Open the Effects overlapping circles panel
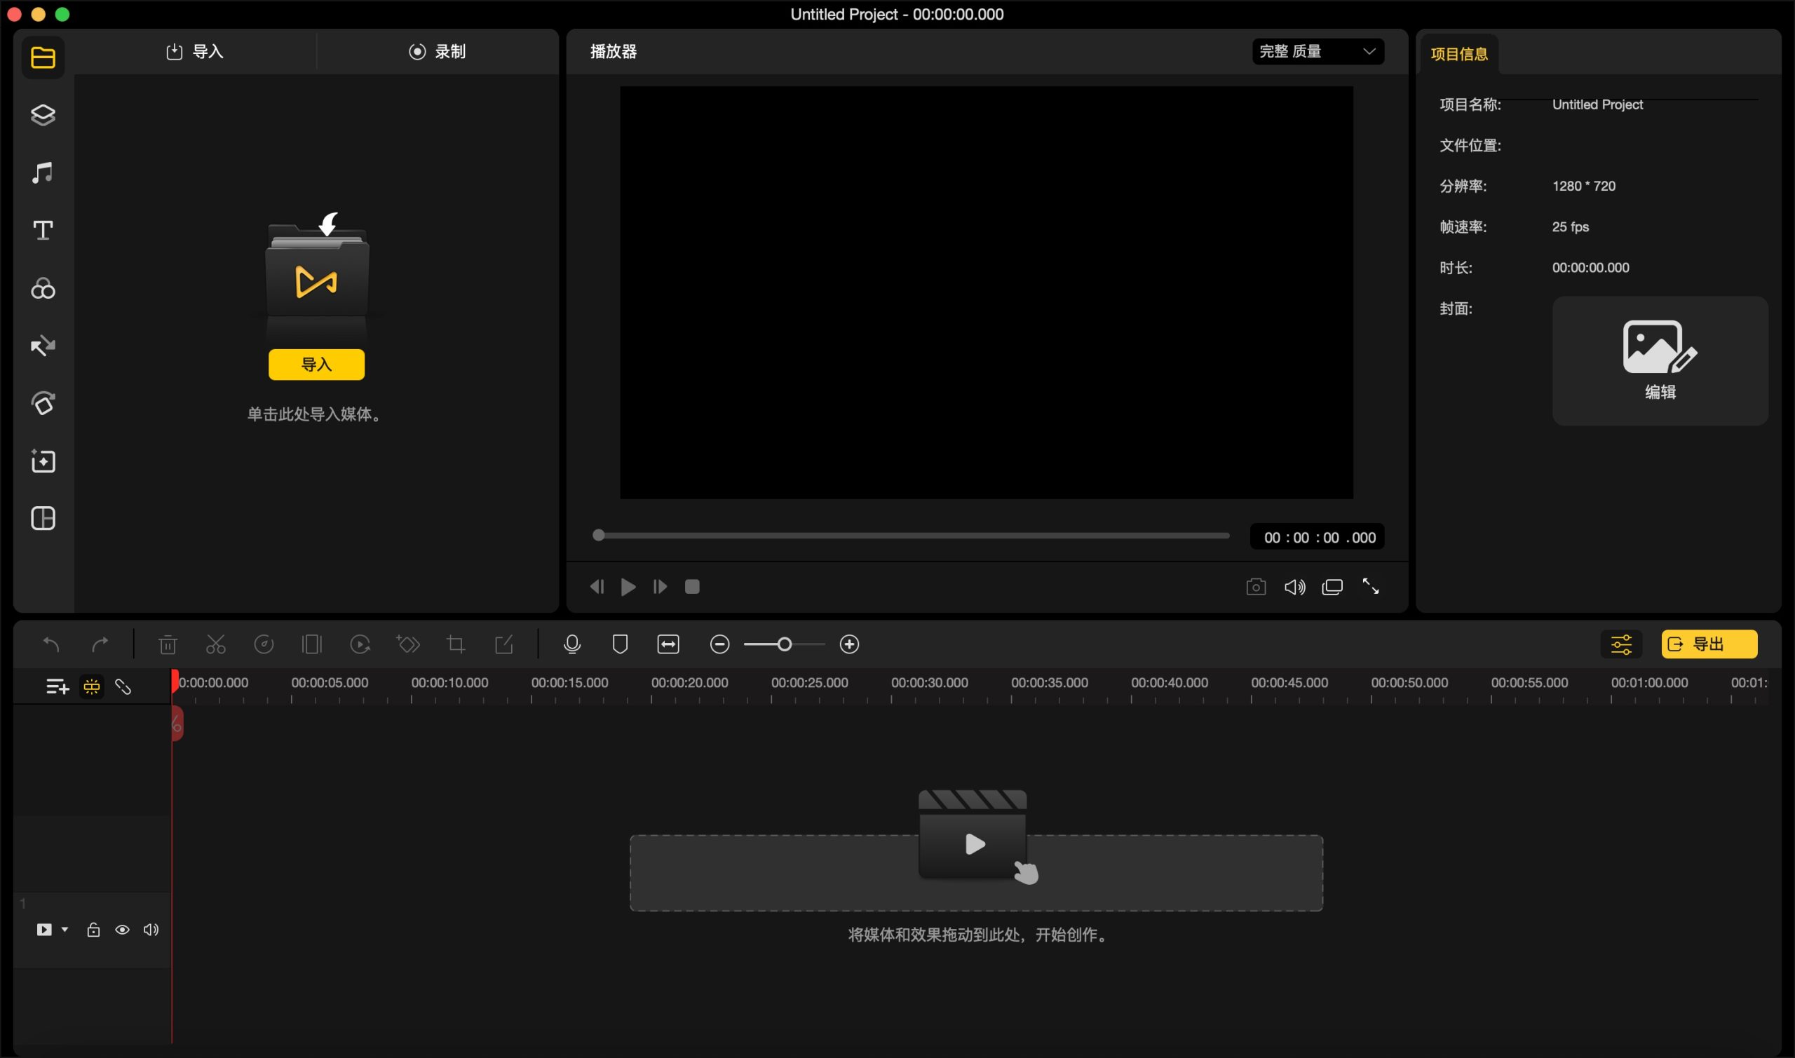 pyautogui.click(x=43, y=288)
